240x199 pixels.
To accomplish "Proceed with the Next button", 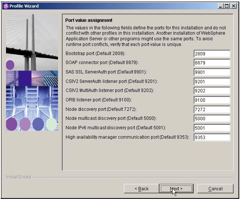I will click(x=176, y=188).
